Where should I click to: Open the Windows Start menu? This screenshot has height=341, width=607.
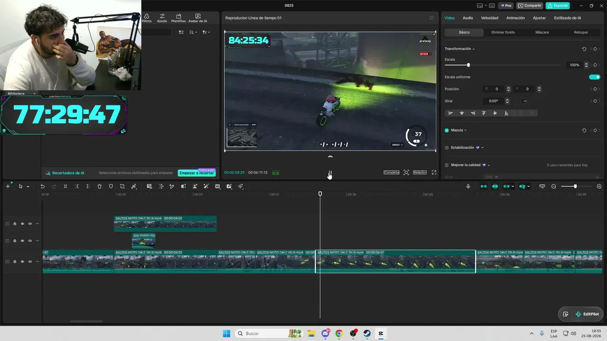(x=227, y=333)
